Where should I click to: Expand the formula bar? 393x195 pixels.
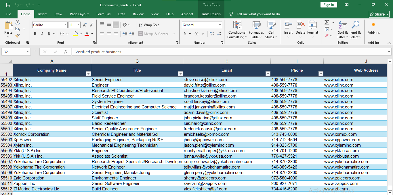pyautogui.click(x=389, y=52)
